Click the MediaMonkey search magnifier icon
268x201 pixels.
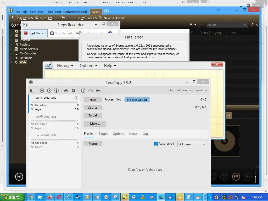pyautogui.click(x=253, y=25)
